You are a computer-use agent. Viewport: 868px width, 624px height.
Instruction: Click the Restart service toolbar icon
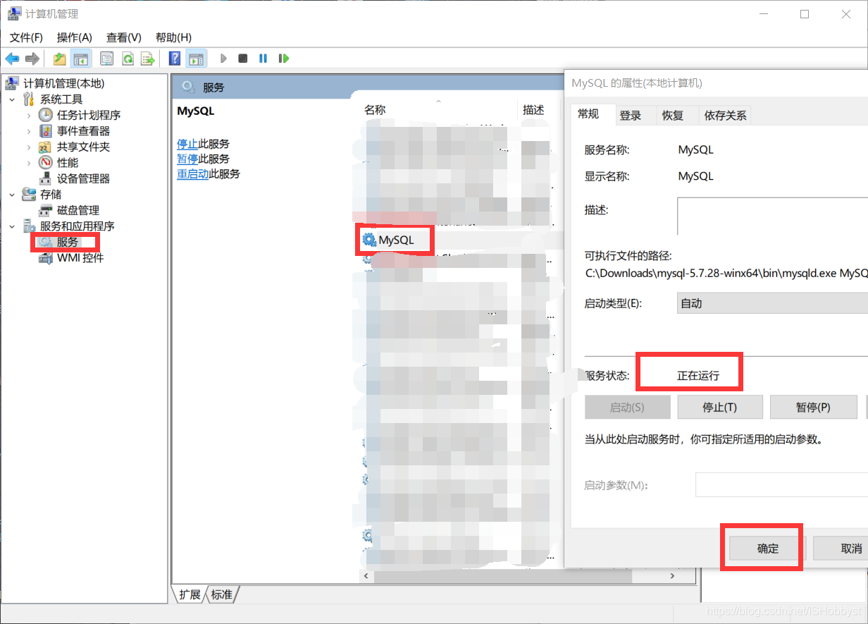tap(284, 59)
